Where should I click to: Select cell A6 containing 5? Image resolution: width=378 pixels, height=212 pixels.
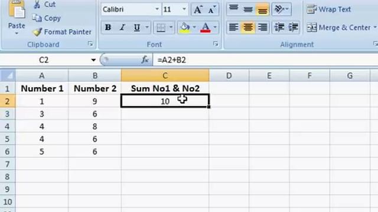coord(42,151)
